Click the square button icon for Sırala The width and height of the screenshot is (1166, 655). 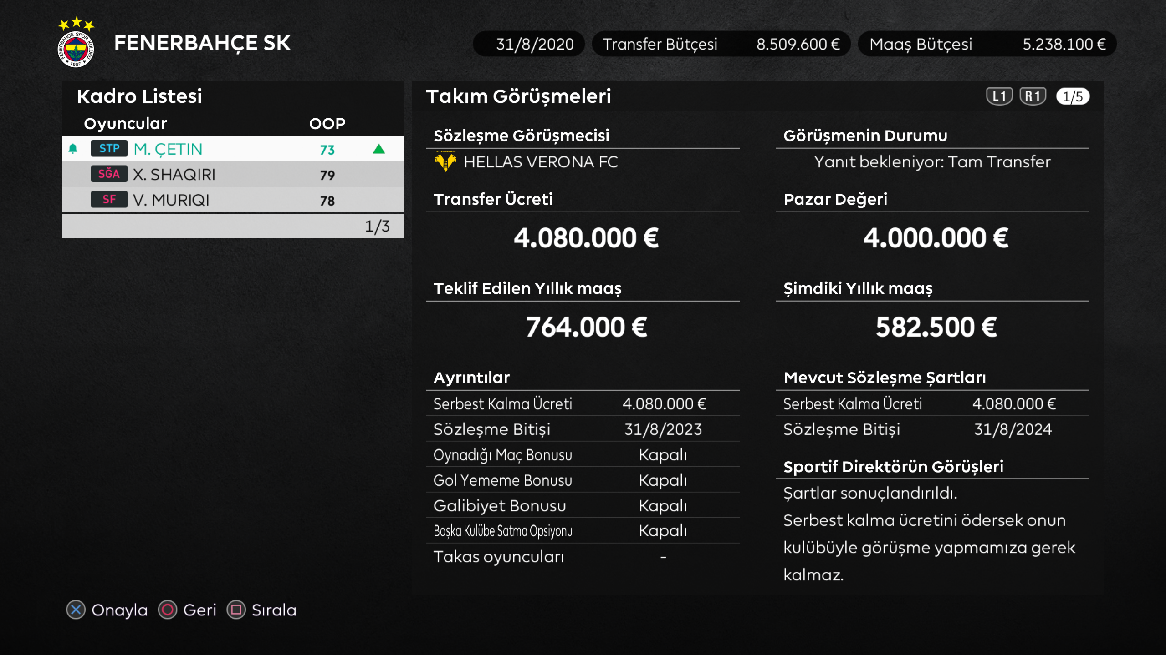click(x=236, y=610)
